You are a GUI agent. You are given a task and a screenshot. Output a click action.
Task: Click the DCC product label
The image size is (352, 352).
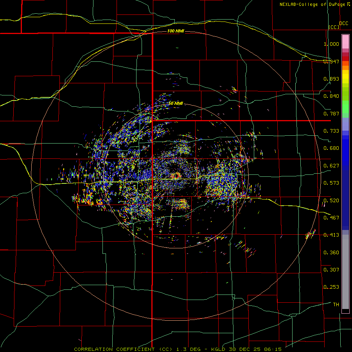(344, 23)
